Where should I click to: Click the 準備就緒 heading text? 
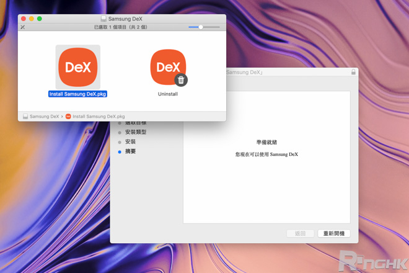pos(266,142)
